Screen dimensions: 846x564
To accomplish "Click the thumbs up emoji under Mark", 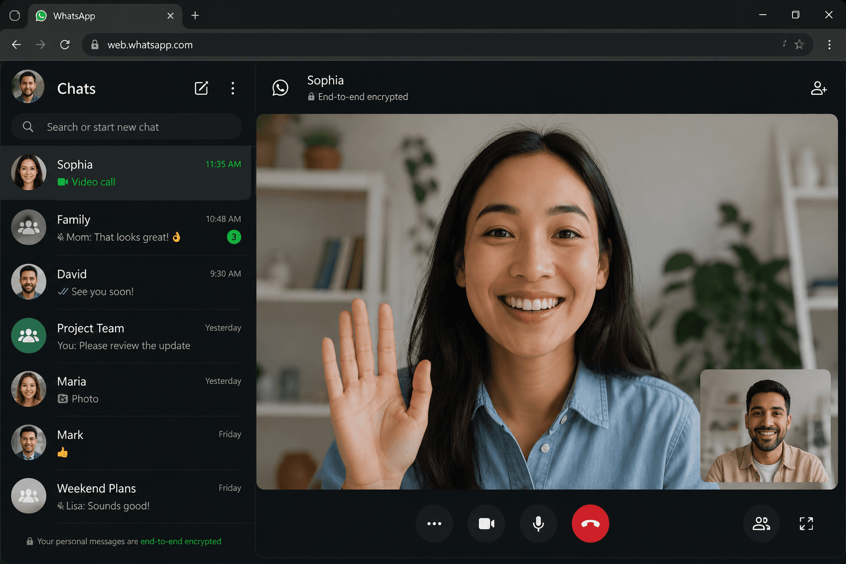I will tap(63, 452).
